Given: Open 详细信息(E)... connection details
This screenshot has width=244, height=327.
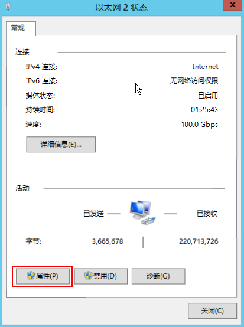Looking at the screenshot, I should click(61, 144).
